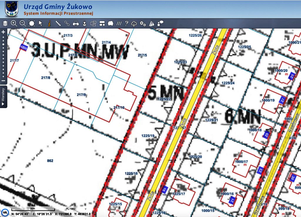This screenshot has width=301, height=217.
Task: Click parcel 862 on the map
Action: point(50,161)
